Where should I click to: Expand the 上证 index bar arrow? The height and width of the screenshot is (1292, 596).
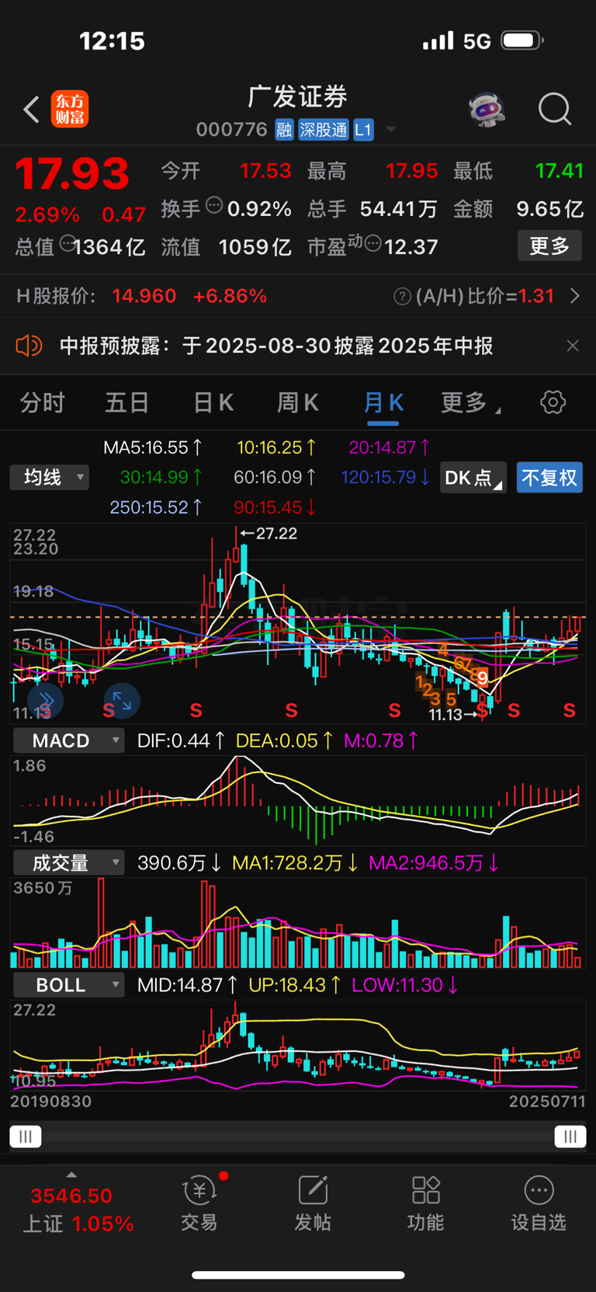71,1175
